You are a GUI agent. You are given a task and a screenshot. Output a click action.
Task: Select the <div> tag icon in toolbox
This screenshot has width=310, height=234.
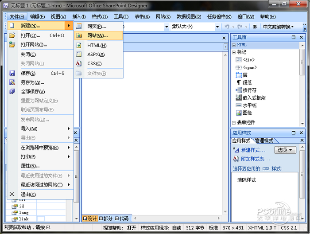[239, 60]
